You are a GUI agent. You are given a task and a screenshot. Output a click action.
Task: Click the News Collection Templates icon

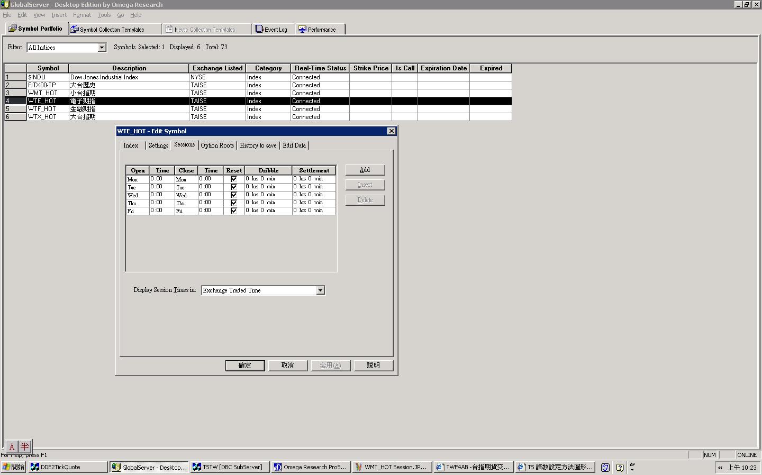(169, 29)
